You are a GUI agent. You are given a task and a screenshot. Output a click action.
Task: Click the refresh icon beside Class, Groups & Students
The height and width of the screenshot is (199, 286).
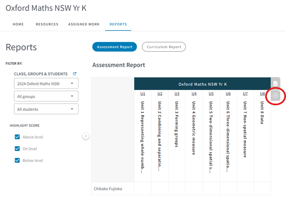[x=75, y=74]
